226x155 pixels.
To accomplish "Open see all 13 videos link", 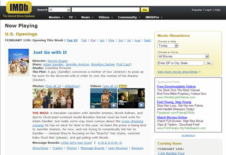I will [x=111, y=86].
